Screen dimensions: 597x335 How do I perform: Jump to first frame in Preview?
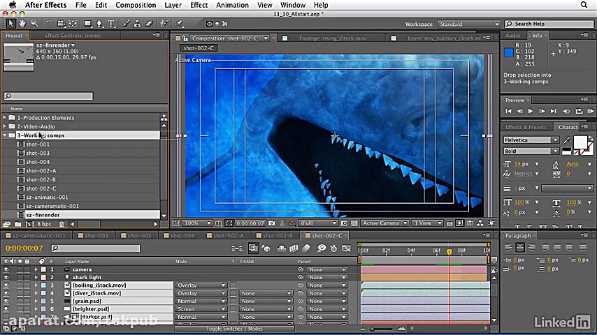(x=508, y=111)
